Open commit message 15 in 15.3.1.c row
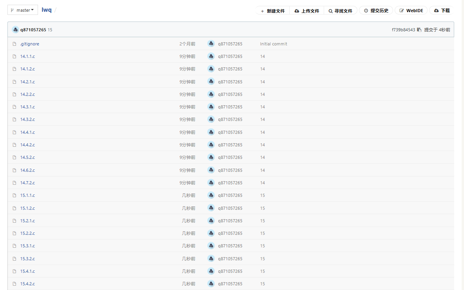464x290 pixels. (x=263, y=246)
